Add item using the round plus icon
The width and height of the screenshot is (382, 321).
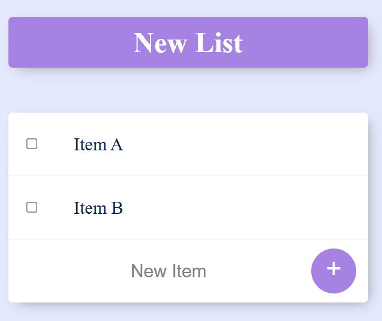[333, 271]
